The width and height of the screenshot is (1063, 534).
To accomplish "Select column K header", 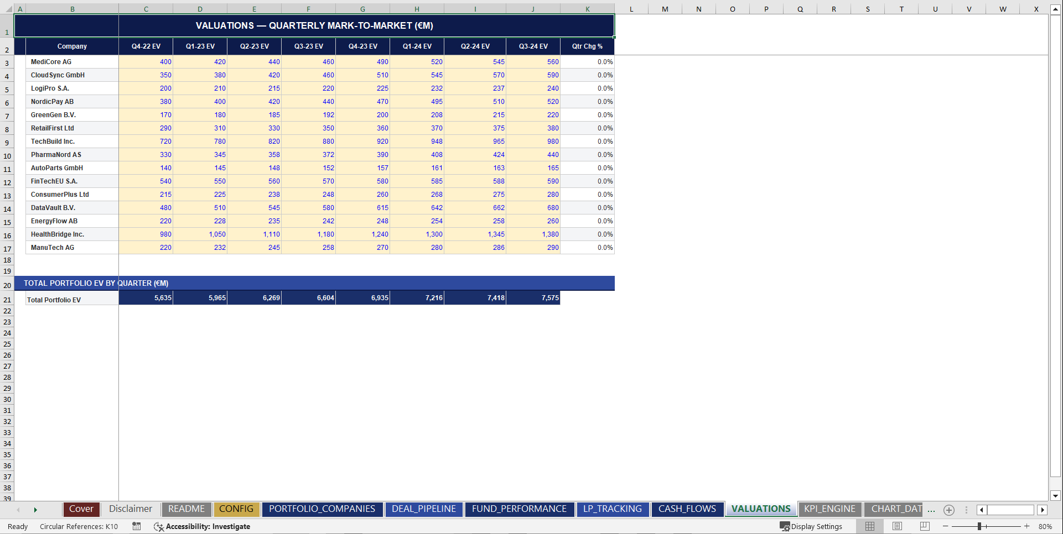I will 588,9.
